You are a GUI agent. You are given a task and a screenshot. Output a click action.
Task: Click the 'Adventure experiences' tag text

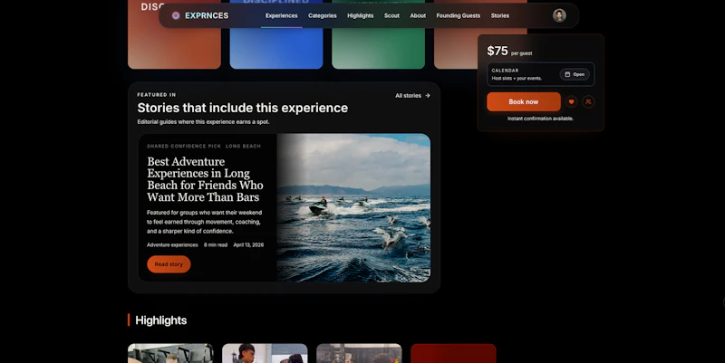[x=172, y=245]
